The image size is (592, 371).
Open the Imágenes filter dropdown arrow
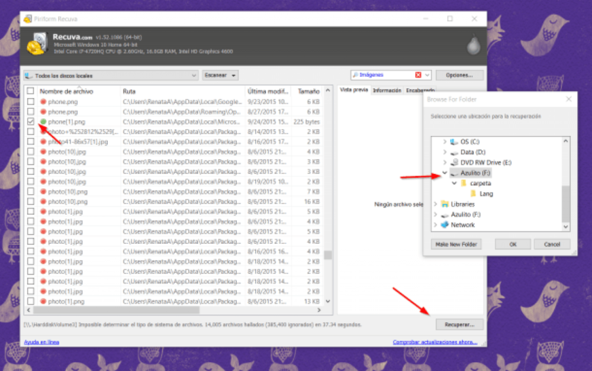point(427,75)
